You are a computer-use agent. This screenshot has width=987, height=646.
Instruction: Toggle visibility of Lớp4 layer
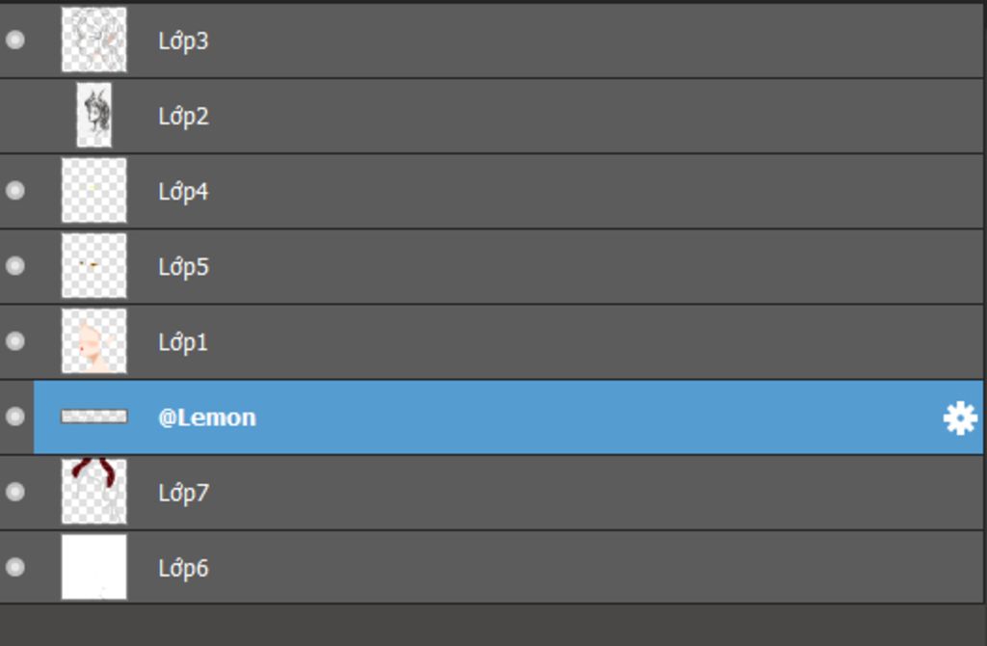coord(15,191)
